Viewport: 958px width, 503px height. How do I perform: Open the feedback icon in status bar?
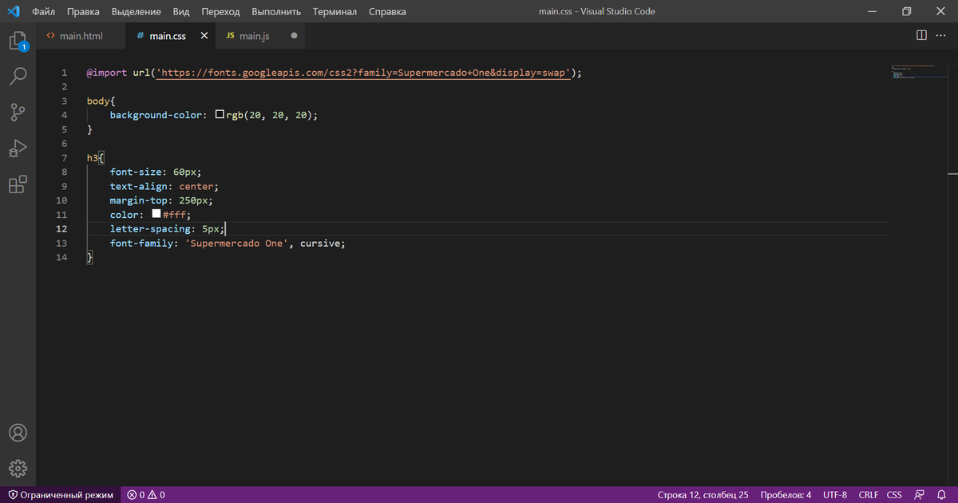[x=920, y=495]
